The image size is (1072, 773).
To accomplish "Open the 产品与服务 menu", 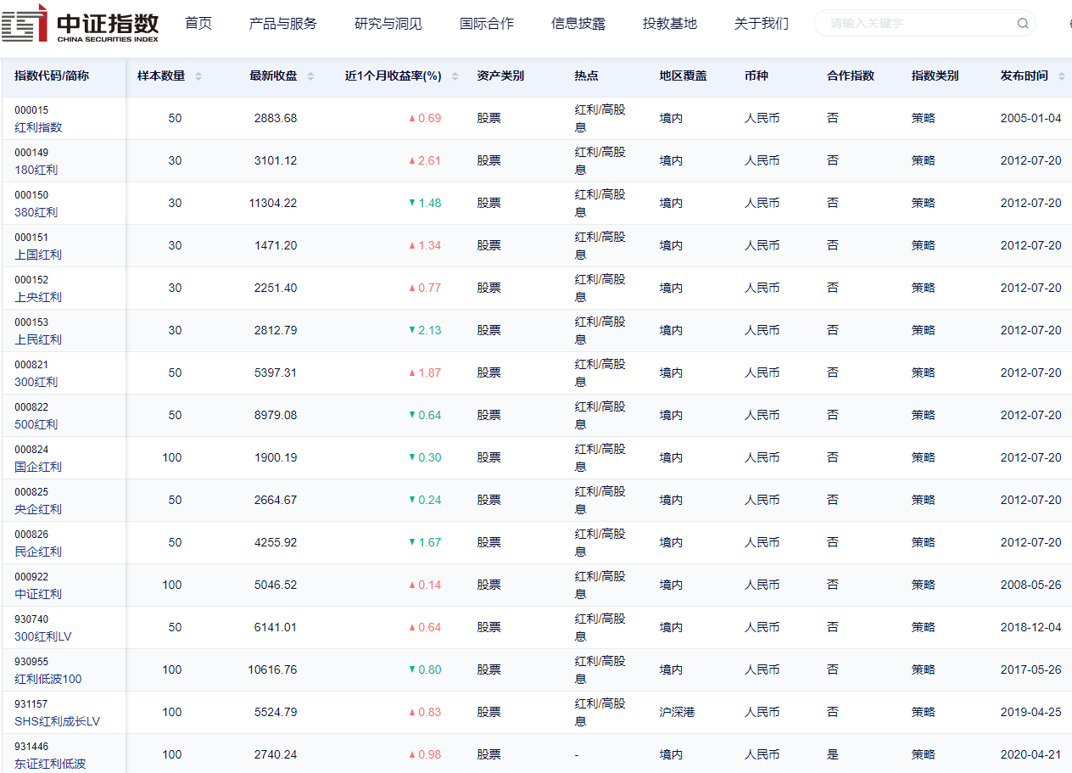I will 282,23.
